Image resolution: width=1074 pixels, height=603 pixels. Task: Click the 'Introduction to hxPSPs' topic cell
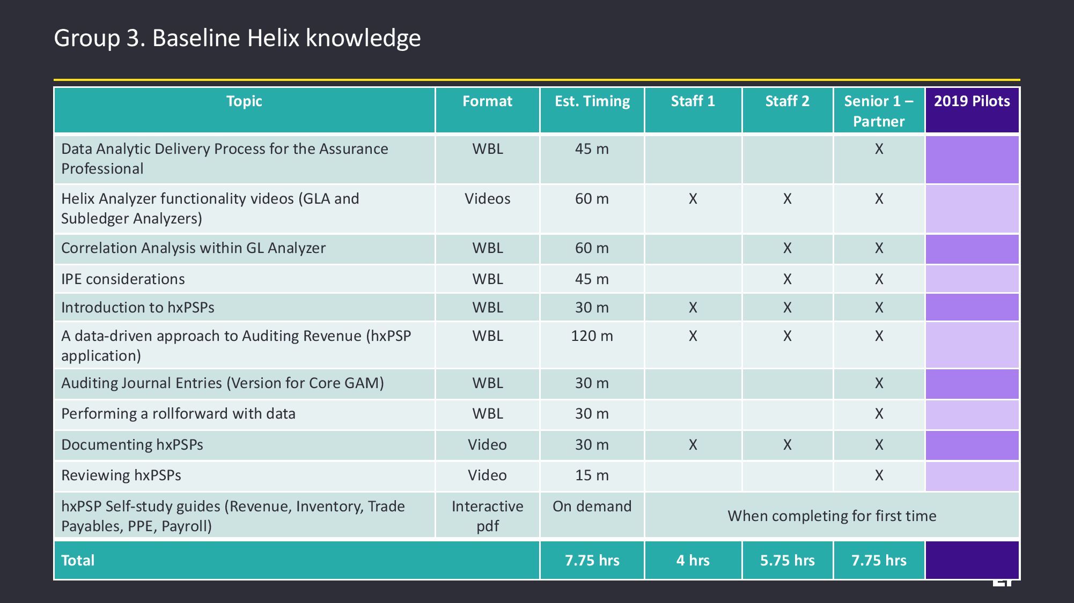click(138, 308)
